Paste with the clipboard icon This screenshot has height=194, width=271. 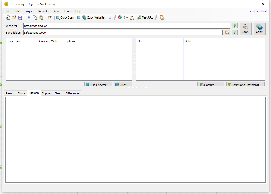(x=41, y=17)
